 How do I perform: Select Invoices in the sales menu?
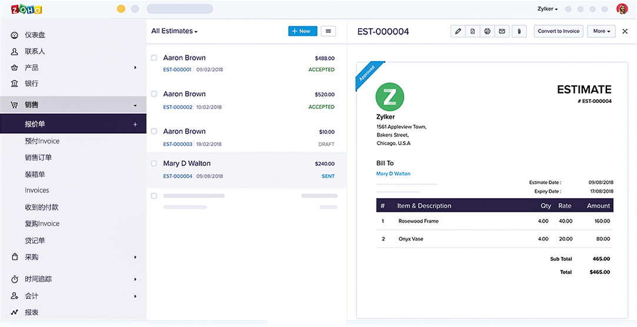pyautogui.click(x=37, y=190)
